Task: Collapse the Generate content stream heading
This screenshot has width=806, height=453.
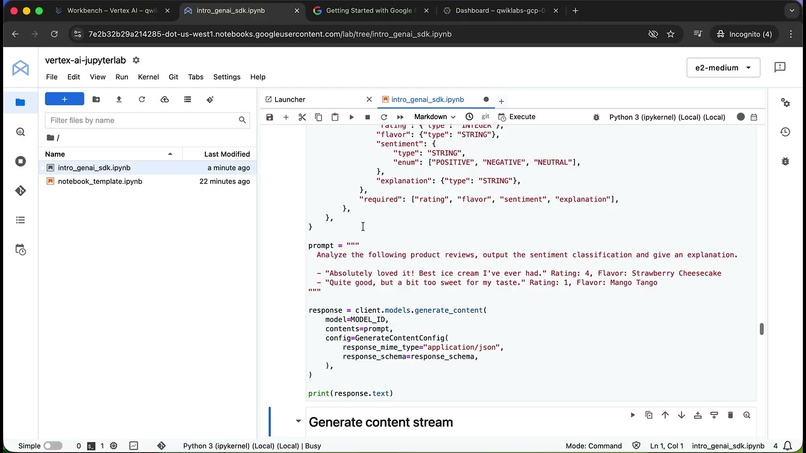Action: (x=298, y=421)
